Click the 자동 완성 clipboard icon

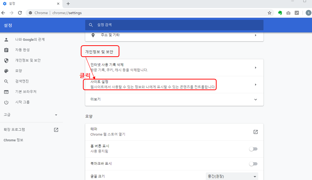tap(6, 50)
